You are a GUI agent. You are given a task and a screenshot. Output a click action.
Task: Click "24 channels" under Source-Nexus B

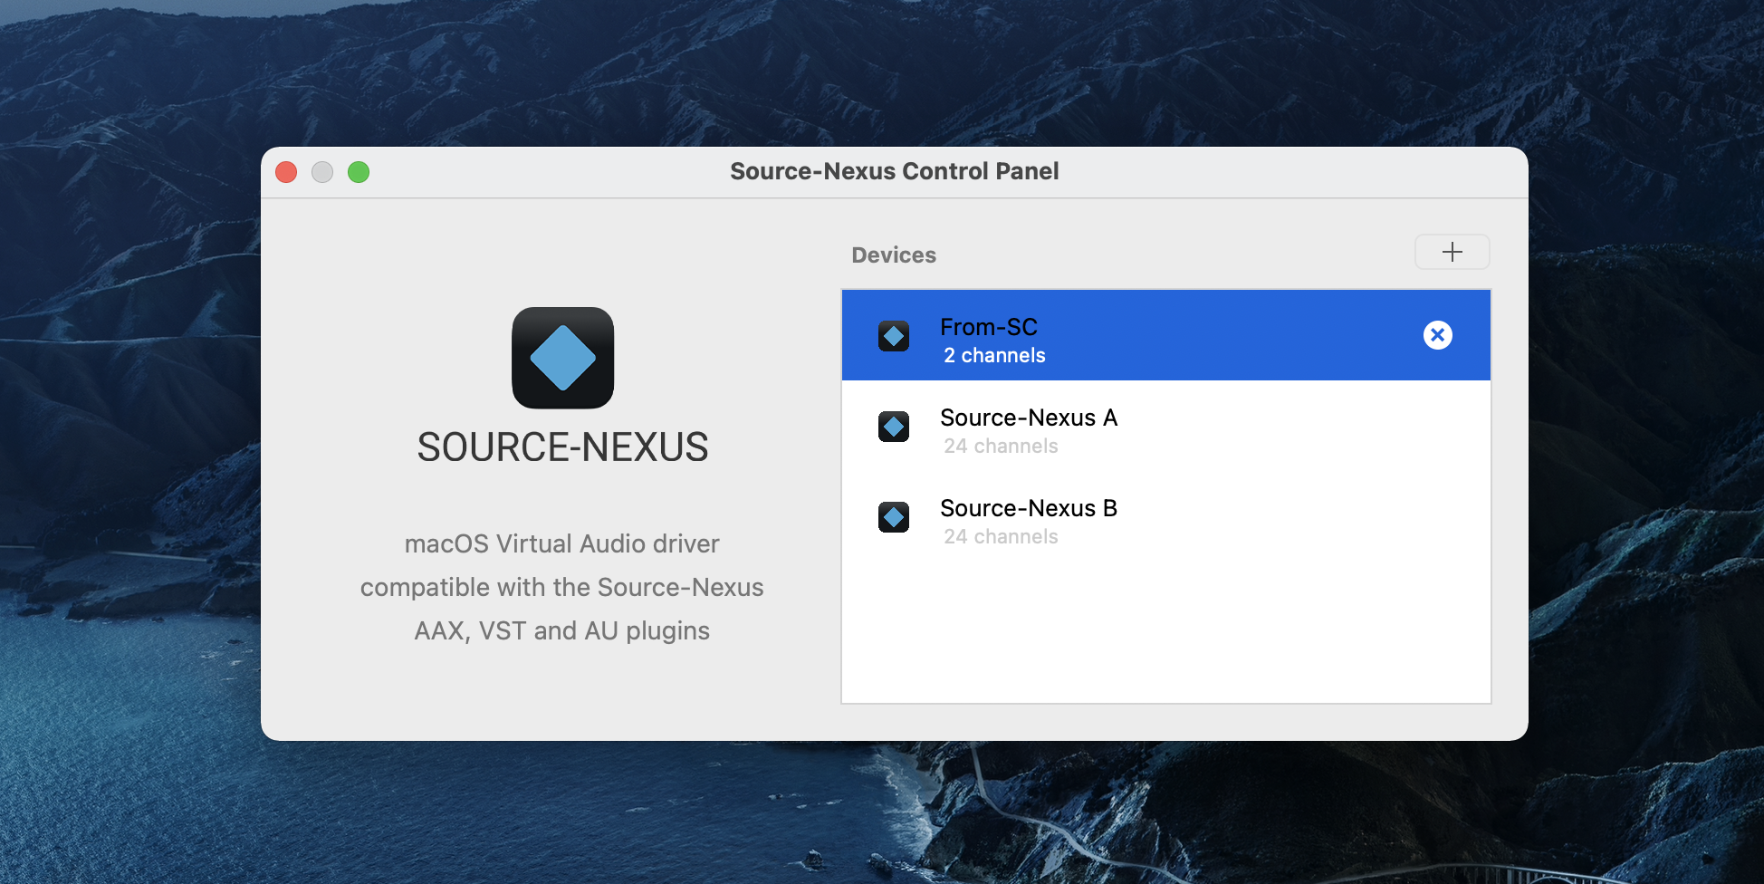(1001, 537)
